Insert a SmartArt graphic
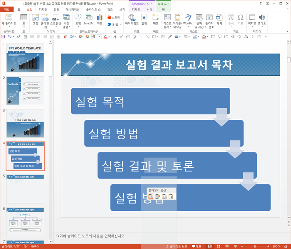The height and width of the screenshot is (249, 291). (x=89, y=20)
